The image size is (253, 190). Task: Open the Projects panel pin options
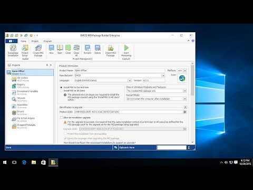(47, 65)
